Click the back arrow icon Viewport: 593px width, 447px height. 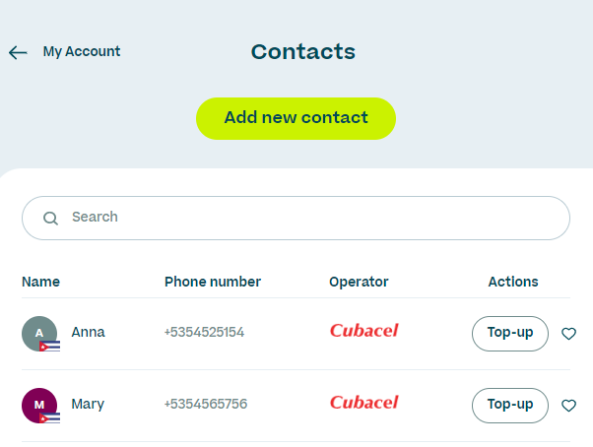pos(18,52)
